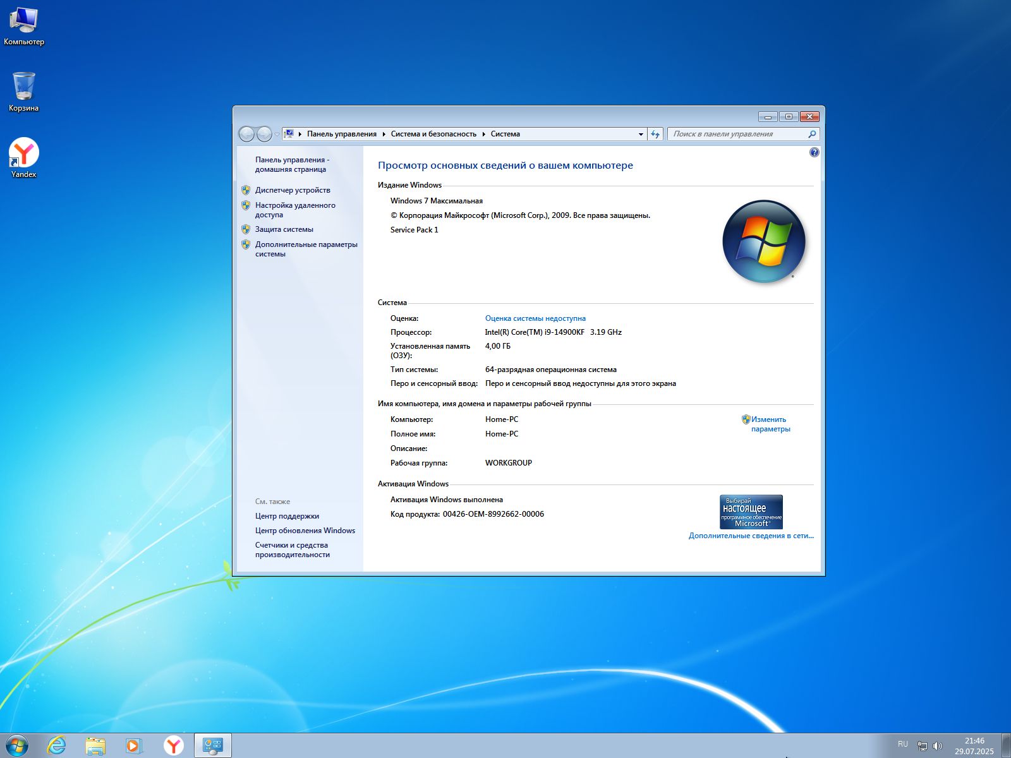Expand the arrow after Панель управления breadcrumb

point(384,134)
